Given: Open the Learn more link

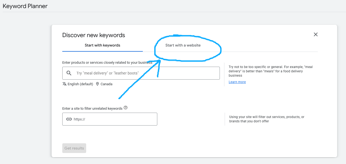Looking at the screenshot, I should tap(237, 82).
